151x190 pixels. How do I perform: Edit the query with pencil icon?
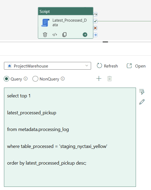point(142,102)
